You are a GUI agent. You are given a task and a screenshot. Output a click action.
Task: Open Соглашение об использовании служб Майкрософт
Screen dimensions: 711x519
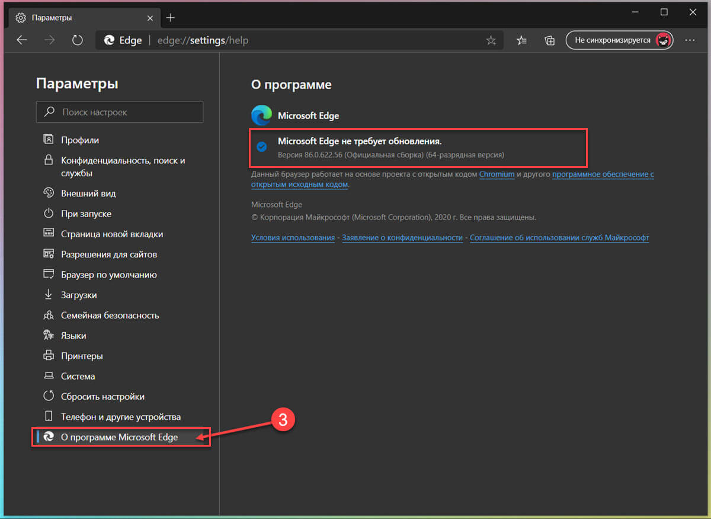(559, 237)
